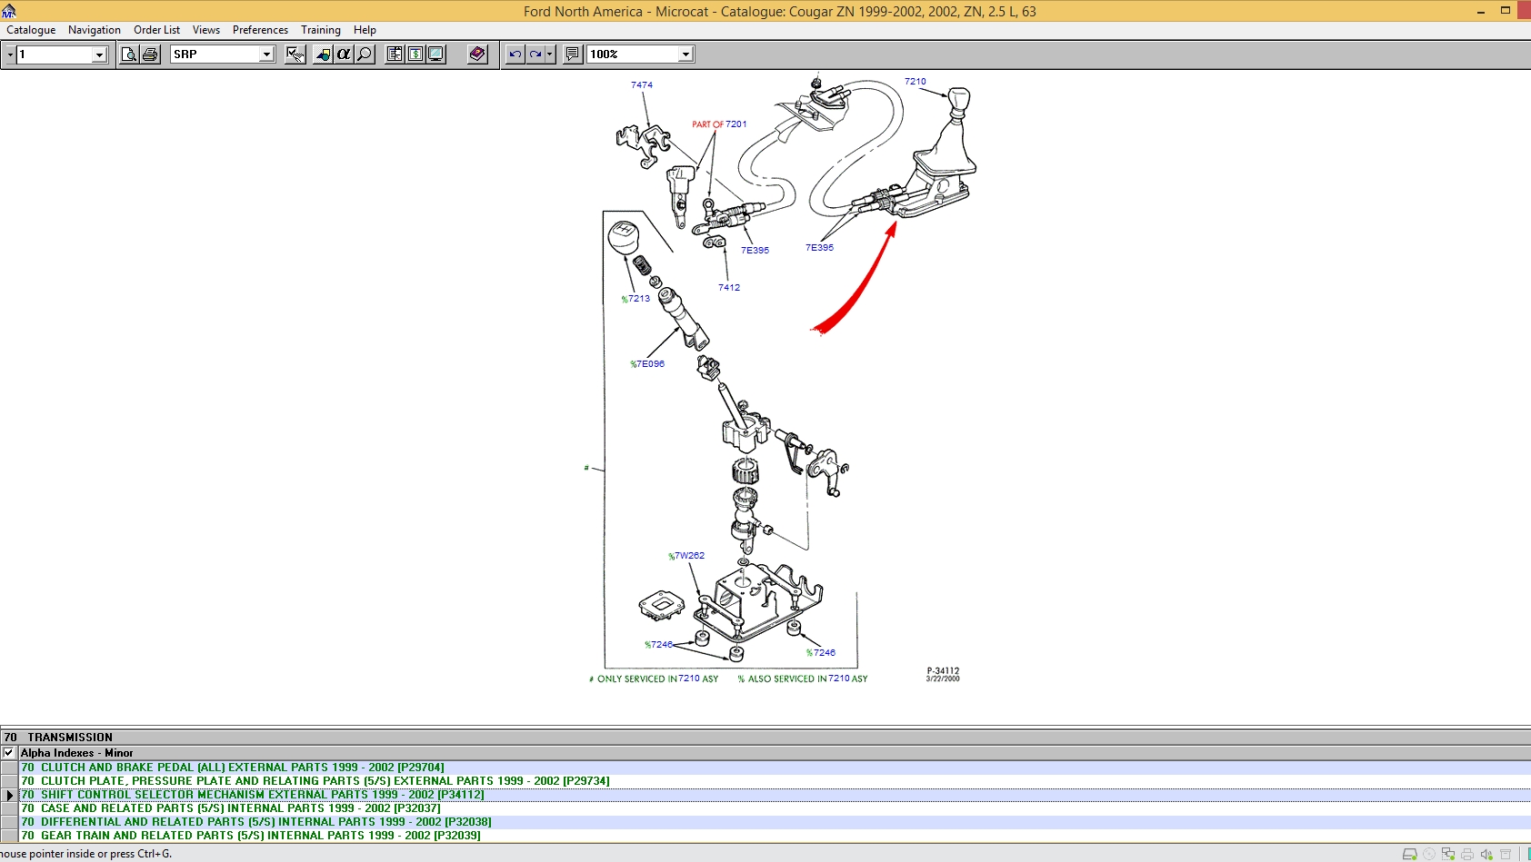Click the row header beside Clutch and Brake Pedal
The image size is (1531, 862).
[9, 768]
